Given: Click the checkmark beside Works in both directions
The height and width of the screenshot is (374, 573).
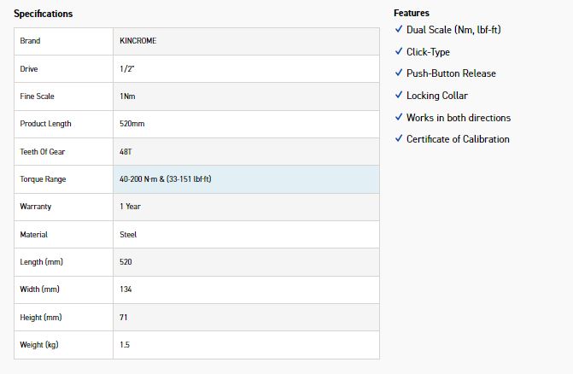Looking at the screenshot, I should 398,117.
